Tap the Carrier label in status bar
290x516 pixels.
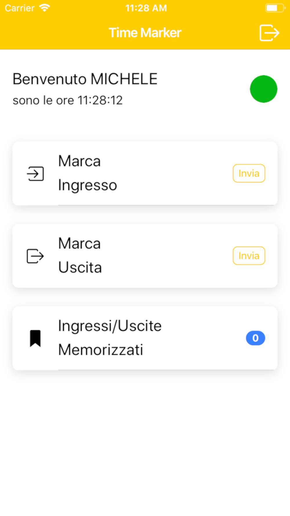click(20, 8)
